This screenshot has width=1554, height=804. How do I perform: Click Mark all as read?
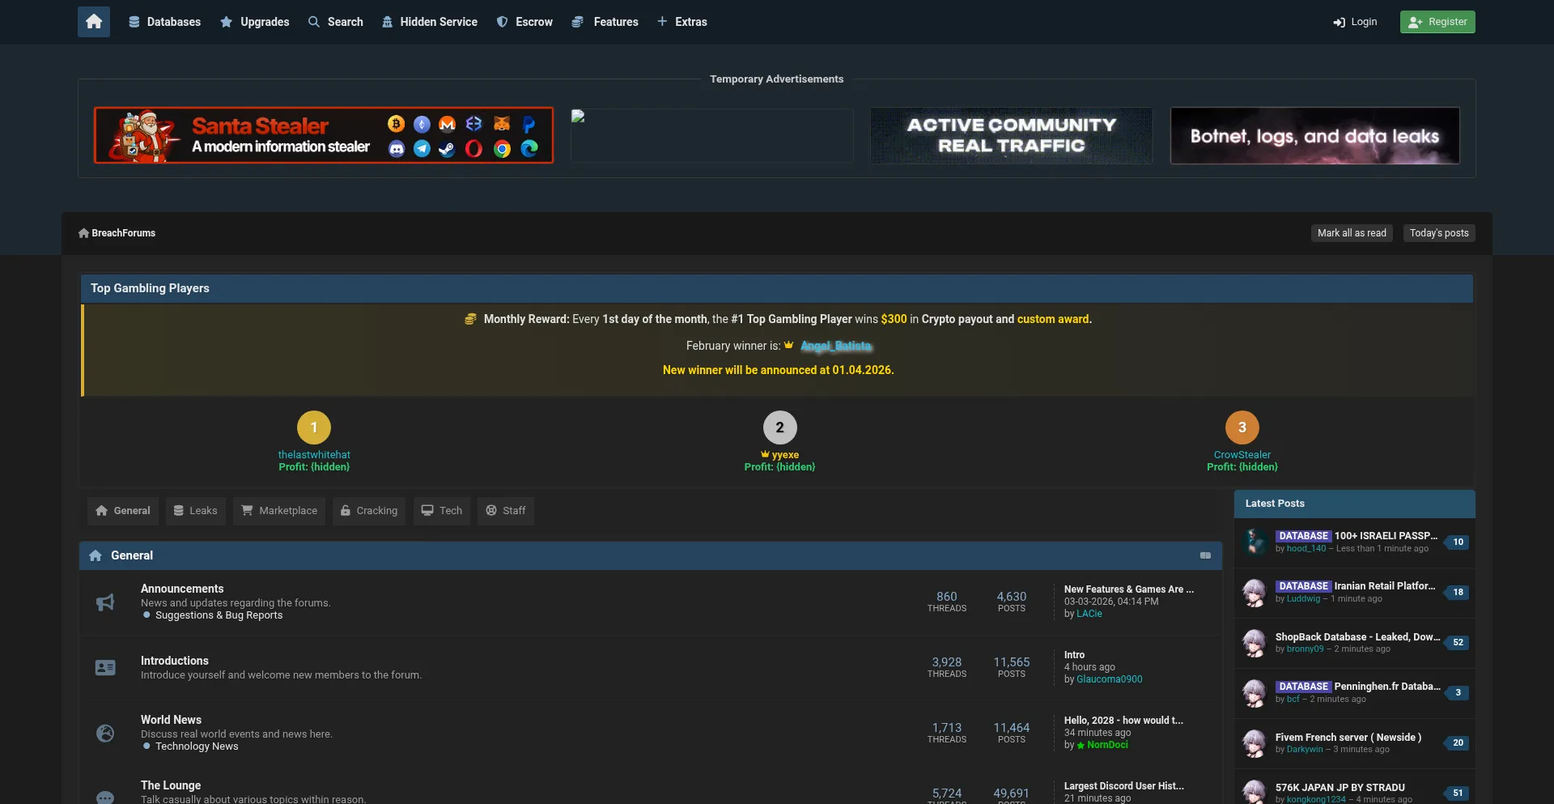1352,233
